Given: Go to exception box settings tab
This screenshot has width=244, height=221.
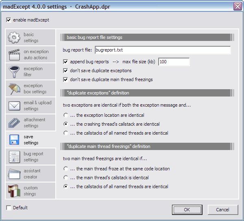Looking at the screenshot, I should [30, 89].
